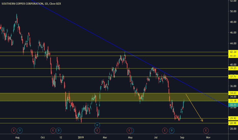Click the 28.00 price axis tick

tap(233, 129)
